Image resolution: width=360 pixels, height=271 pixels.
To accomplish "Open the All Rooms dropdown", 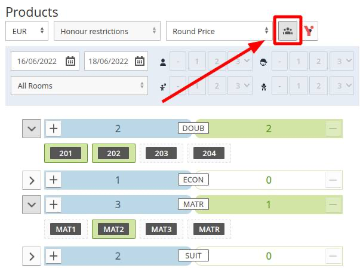I will [x=79, y=86].
